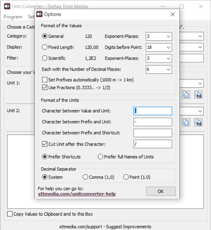
Task: Tick Copy Values to Clipboard and to this Box
Action: coord(10,214)
